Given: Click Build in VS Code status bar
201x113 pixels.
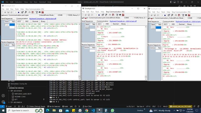Looking at the screenshot, I should pyautogui.click(x=65, y=106).
